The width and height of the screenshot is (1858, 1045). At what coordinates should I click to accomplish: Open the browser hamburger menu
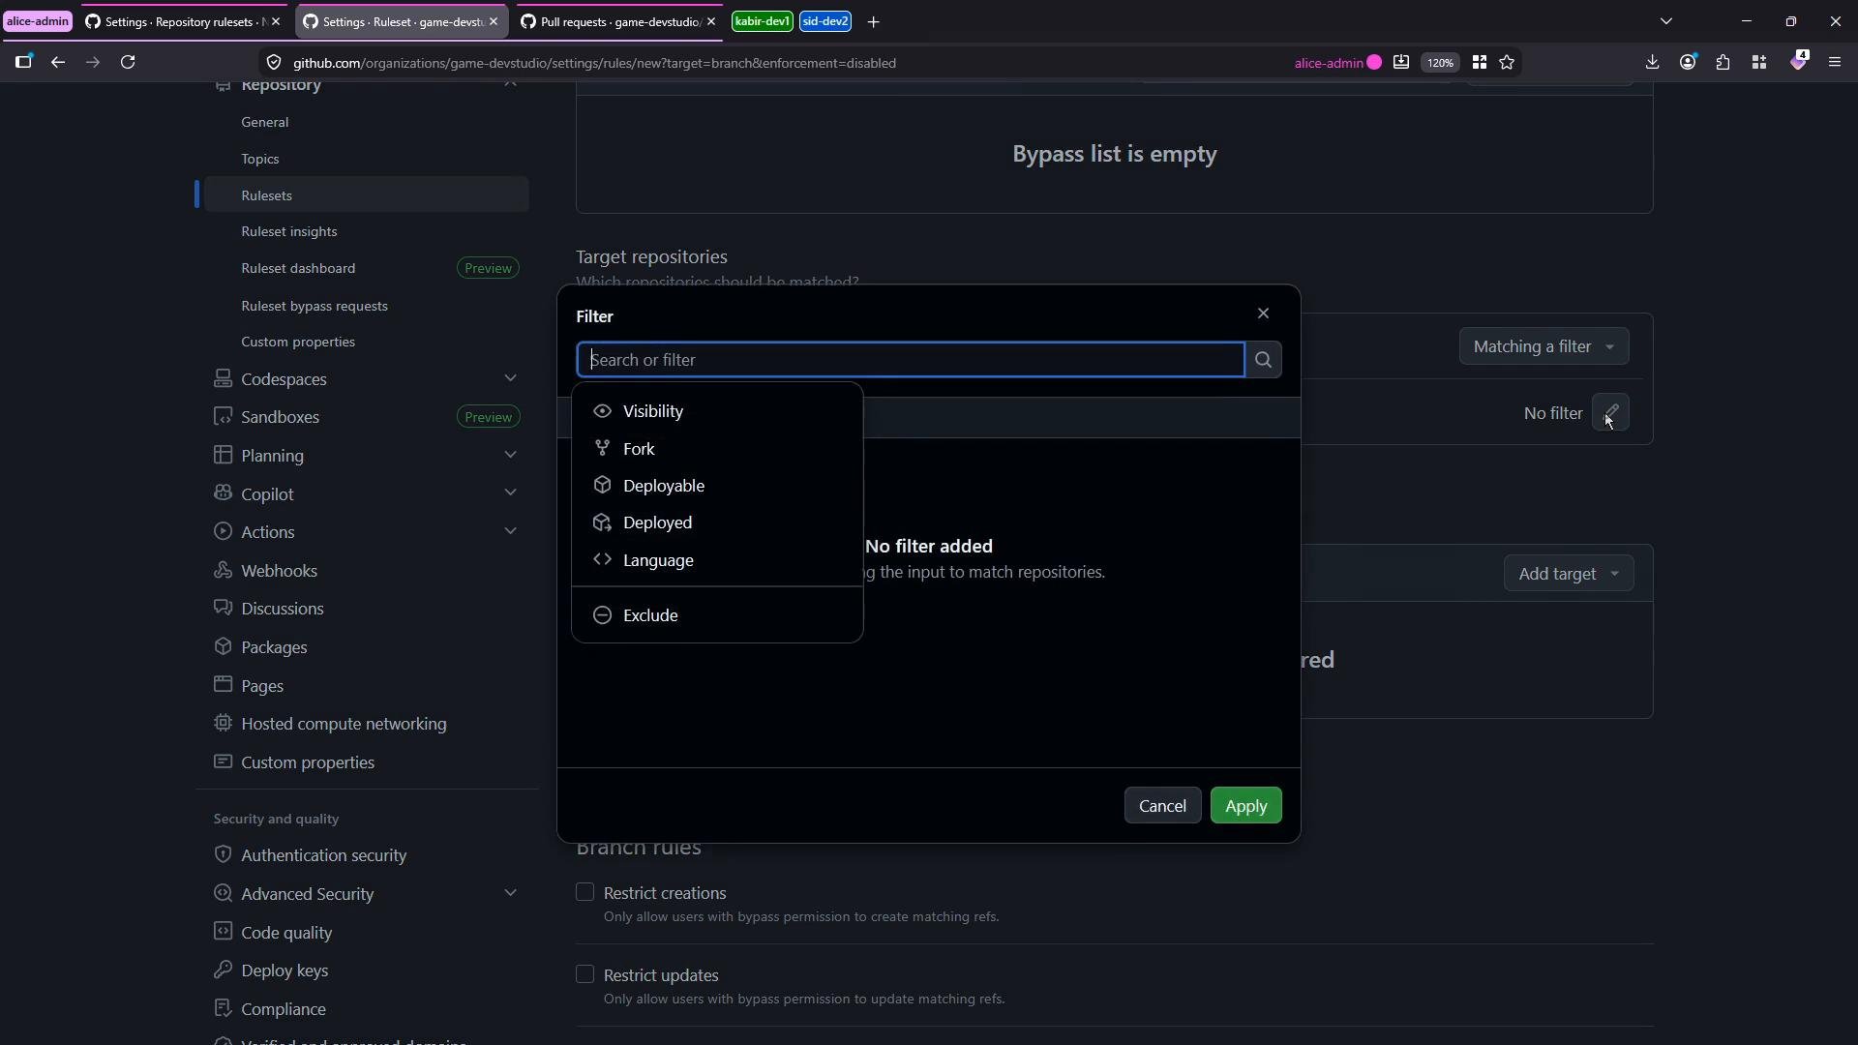1835,63
